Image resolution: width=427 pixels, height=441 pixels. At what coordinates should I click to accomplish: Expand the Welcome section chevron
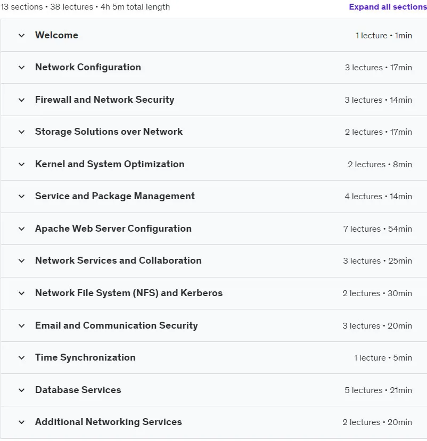[x=21, y=36]
